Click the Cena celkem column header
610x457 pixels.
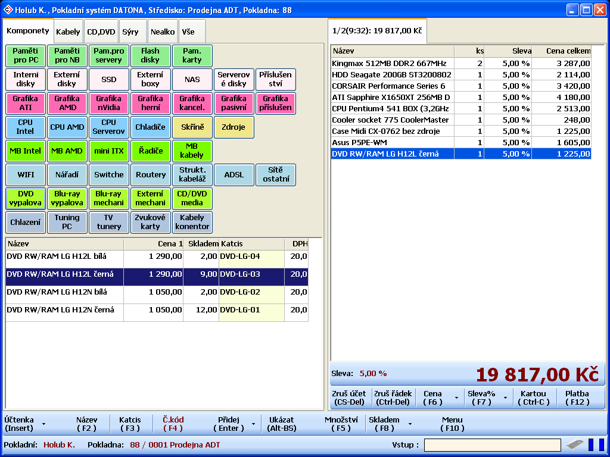[561, 51]
